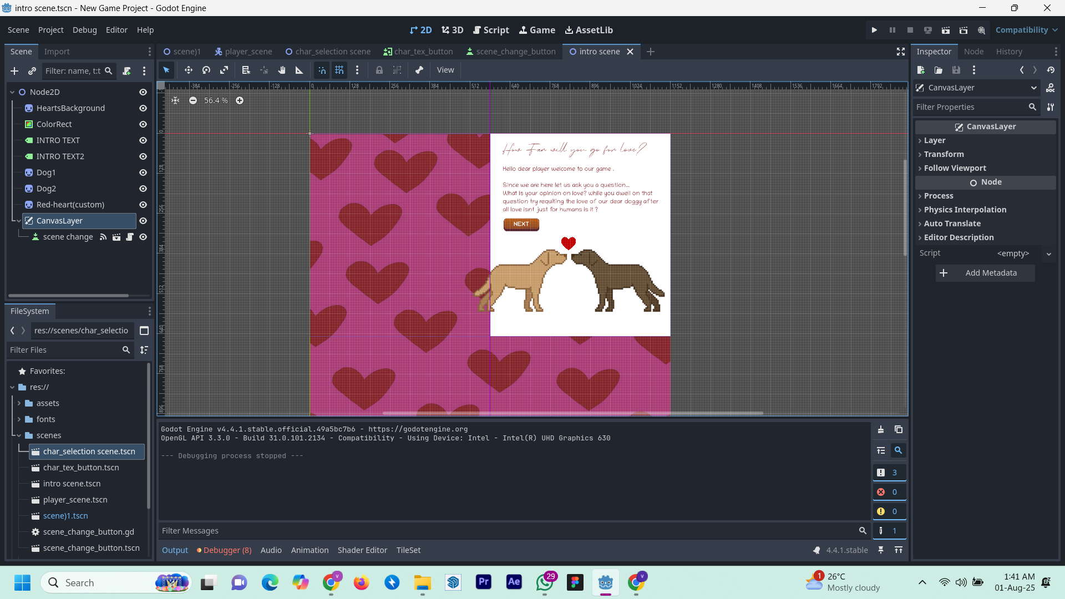Center the view using the center icon

tap(175, 100)
